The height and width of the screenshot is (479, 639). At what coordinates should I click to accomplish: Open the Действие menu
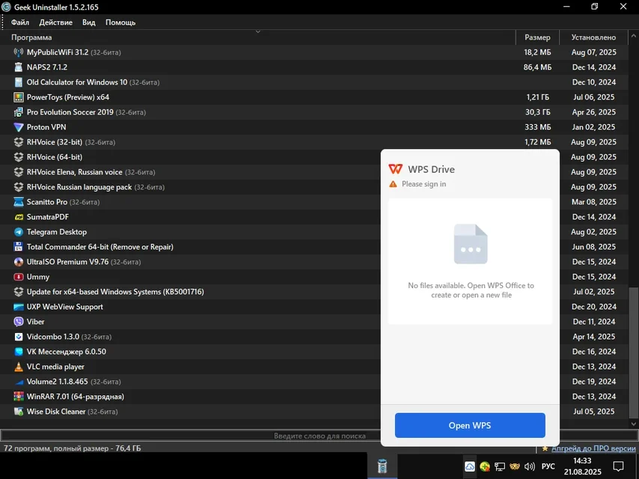(56, 22)
